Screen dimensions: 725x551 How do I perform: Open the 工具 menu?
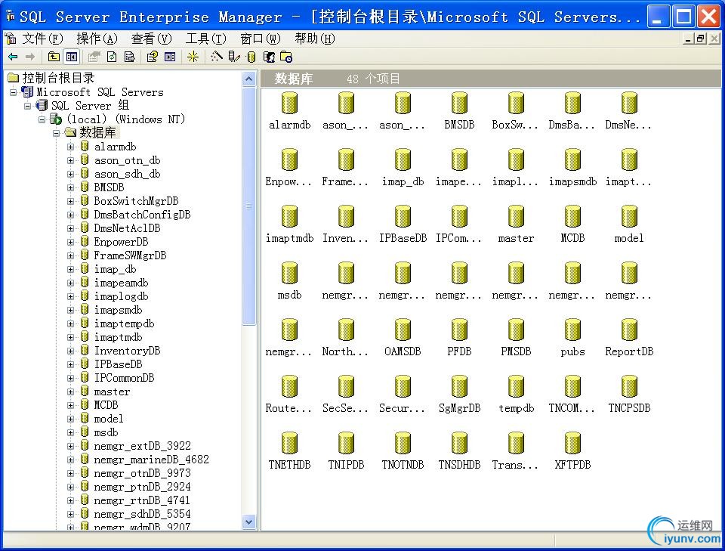[205, 38]
